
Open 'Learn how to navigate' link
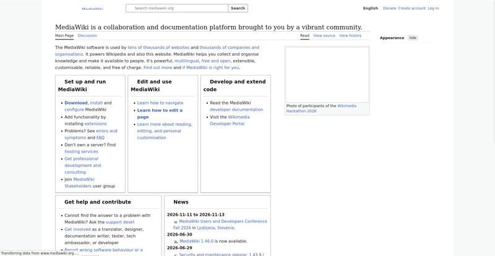[160, 103]
